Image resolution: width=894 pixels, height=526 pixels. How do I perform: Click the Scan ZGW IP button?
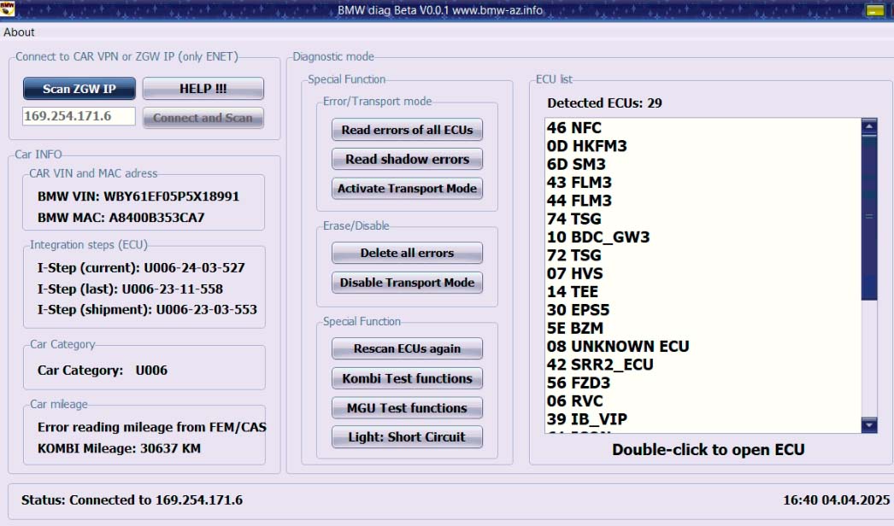[79, 88]
